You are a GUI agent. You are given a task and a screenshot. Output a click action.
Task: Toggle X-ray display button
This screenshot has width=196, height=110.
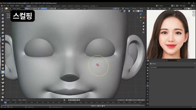pos(134,11)
